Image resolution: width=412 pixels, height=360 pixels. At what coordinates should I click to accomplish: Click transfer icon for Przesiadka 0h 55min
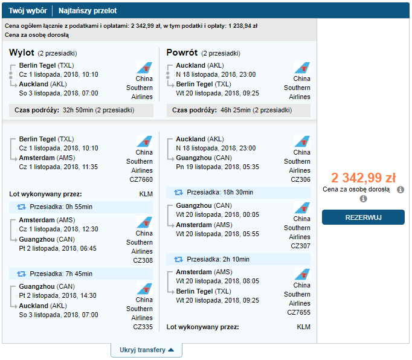click(22, 207)
